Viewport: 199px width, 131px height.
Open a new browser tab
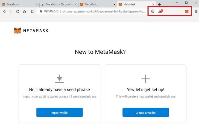click(x=159, y=4)
